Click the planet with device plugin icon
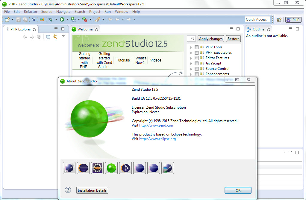Viewport: 306px width, 200px height. [x=167, y=168]
